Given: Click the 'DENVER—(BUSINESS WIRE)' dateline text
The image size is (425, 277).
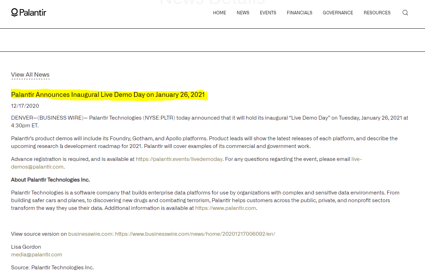Looking at the screenshot, I should 47,118.
